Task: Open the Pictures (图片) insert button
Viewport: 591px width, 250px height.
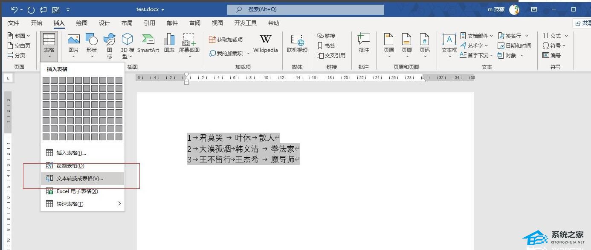Action: pyautogui.click(x=74, y=46)
